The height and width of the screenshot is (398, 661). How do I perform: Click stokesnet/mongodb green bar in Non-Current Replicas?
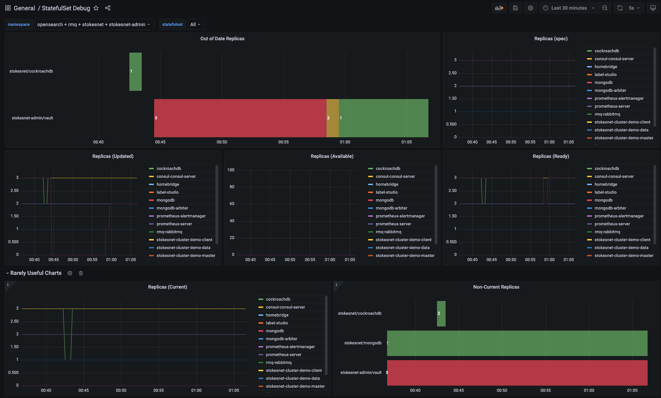(x=517, y=343)
